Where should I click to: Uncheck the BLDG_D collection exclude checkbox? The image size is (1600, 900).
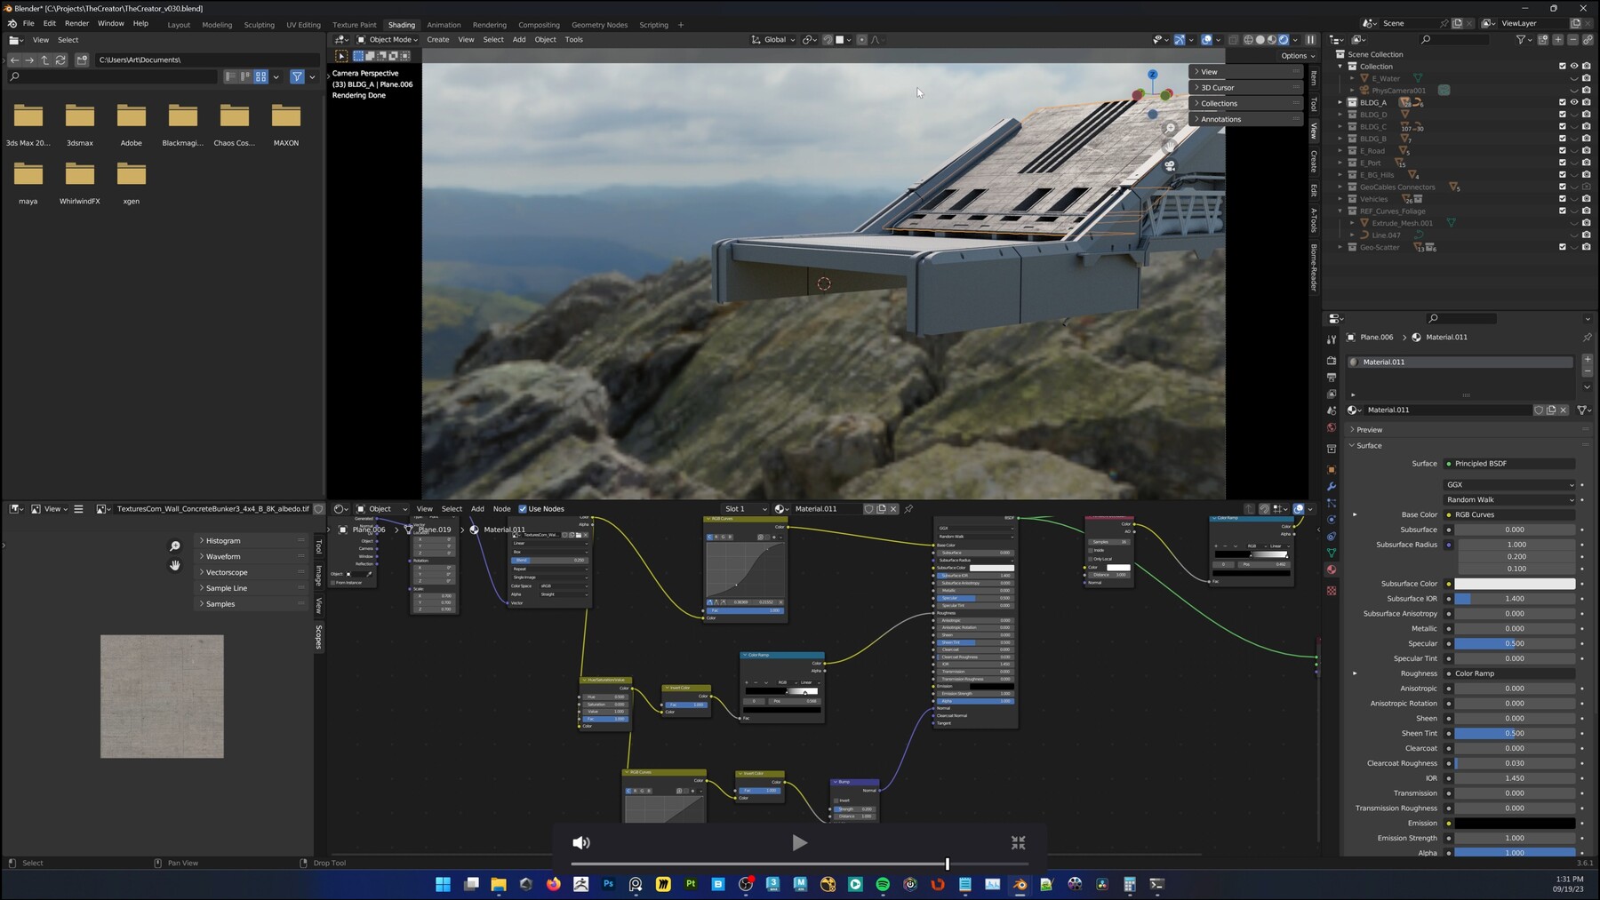[x=1563, y=115]
